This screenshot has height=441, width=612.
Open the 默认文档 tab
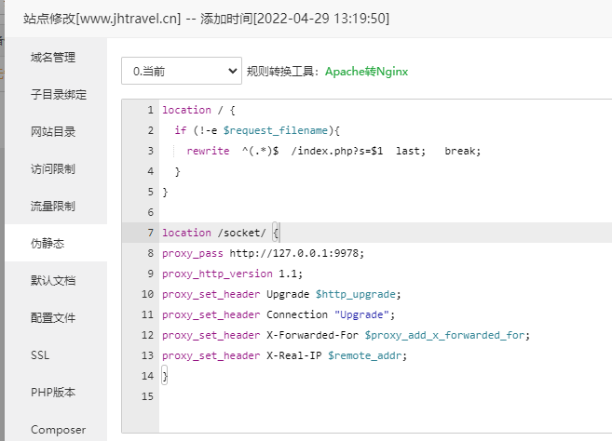click(x=53, y=281)
